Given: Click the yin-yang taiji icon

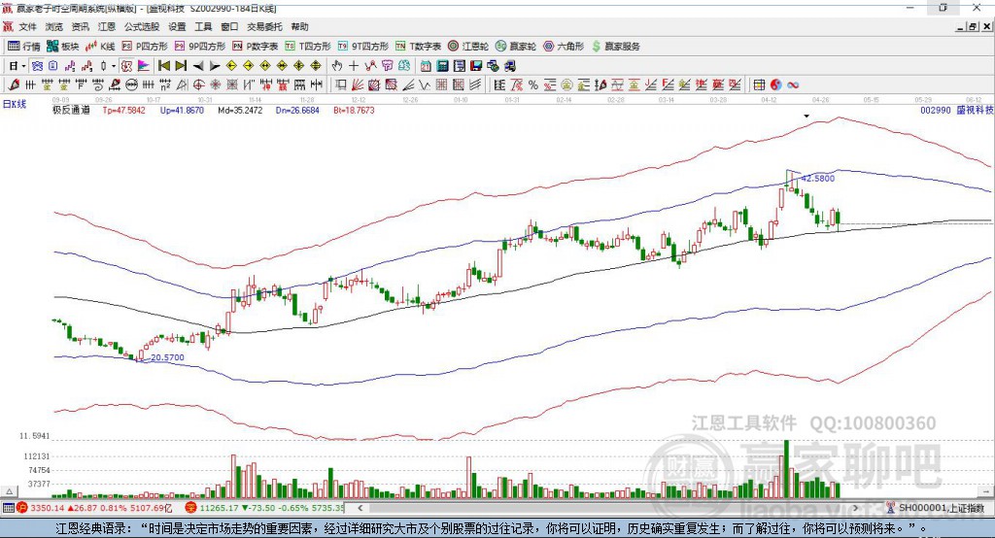Looking at the screenshot, I should coord(776,85).
